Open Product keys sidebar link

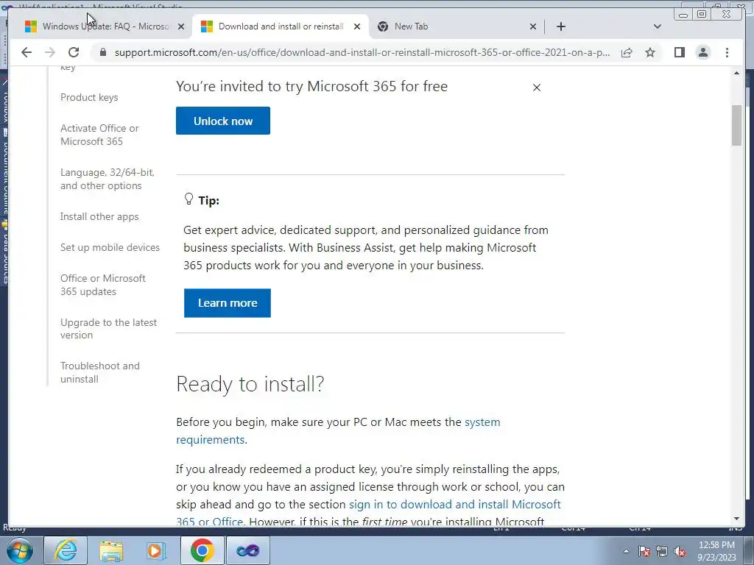tap(89, 98)
